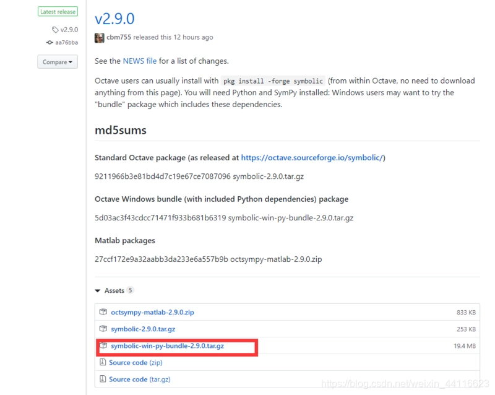
Task: Download Source code (tar.gz)
Action: pos(140,379)
